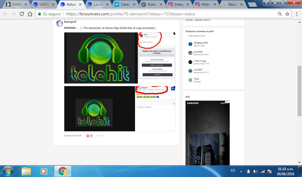Open Taiketsu0099's profile link
302x177 pixels.
[201, 43]
